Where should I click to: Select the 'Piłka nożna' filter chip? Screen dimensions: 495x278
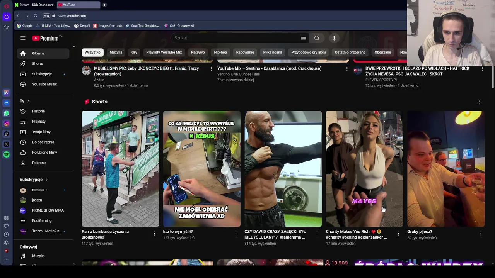point(273,52)
